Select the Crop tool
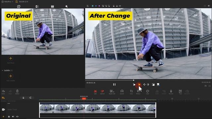This screenshot has width=212, height=119. click(131, 91)
